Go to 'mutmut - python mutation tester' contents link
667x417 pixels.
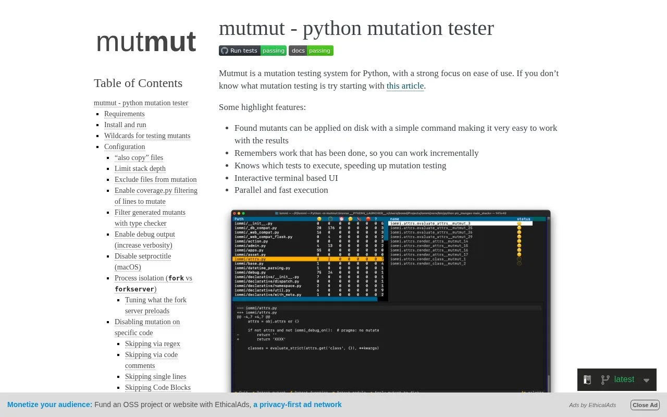click(x=141, y=103)
